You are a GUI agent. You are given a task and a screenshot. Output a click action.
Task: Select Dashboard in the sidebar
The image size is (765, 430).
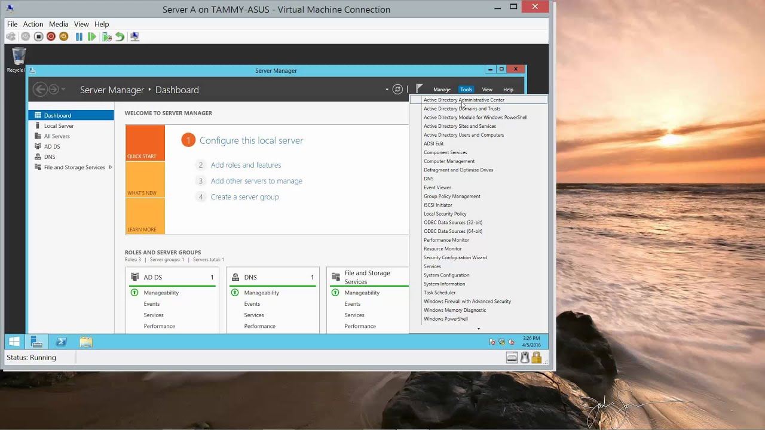[x=71, y=115]
